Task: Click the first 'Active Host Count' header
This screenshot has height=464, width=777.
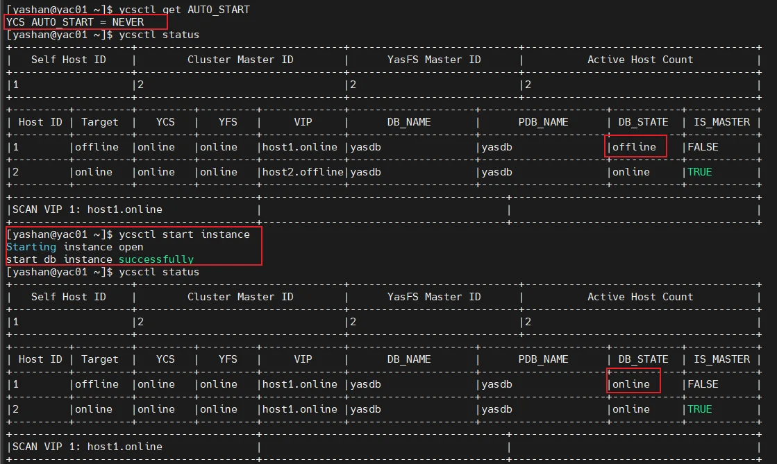Action: click(x=640, y=60)
